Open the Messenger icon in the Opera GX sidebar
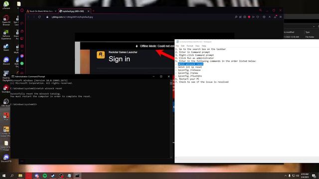The image size is (319, 179). (22, 56)
